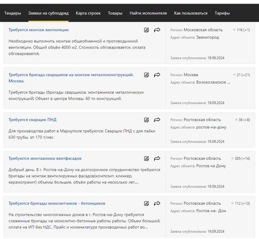Open Требуются монтажники вентфасадов listing
The height and width of the screenshot is (239, 259).
[45, 158]
